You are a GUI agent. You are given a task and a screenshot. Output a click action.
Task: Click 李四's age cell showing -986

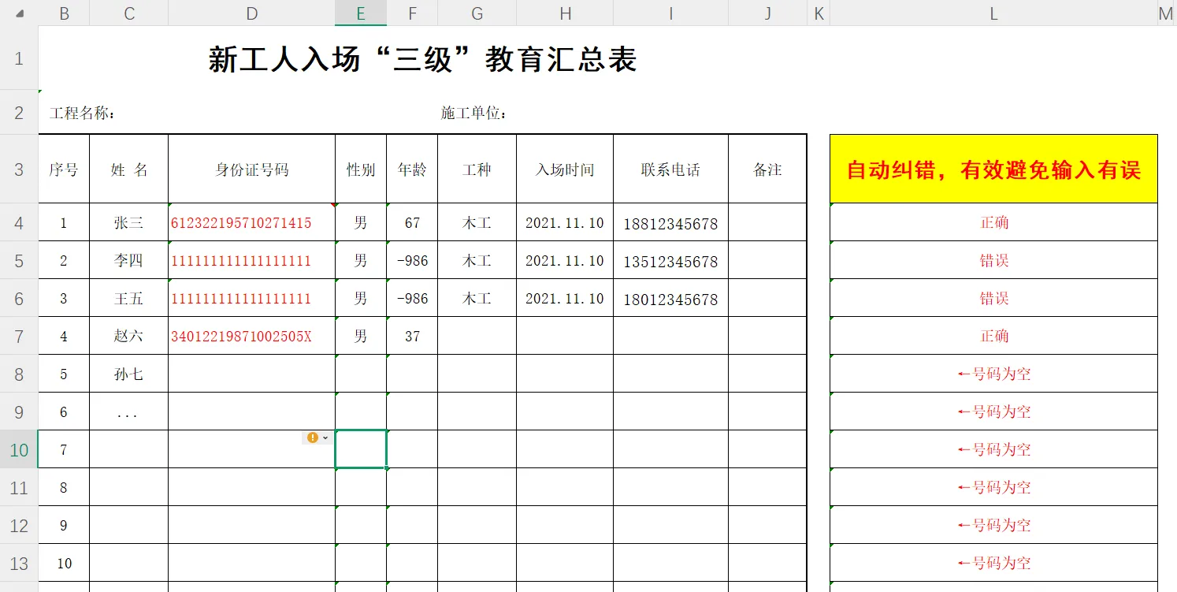(x=412, y=260)
